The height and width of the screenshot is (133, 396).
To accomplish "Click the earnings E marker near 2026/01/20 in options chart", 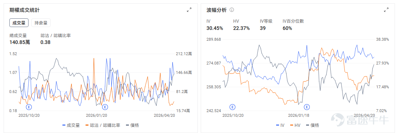I will 105,107.
